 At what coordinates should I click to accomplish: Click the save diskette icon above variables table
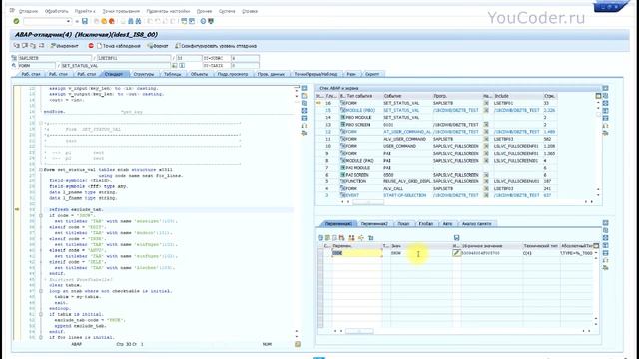pyautogui.click(x=456, y=237)
